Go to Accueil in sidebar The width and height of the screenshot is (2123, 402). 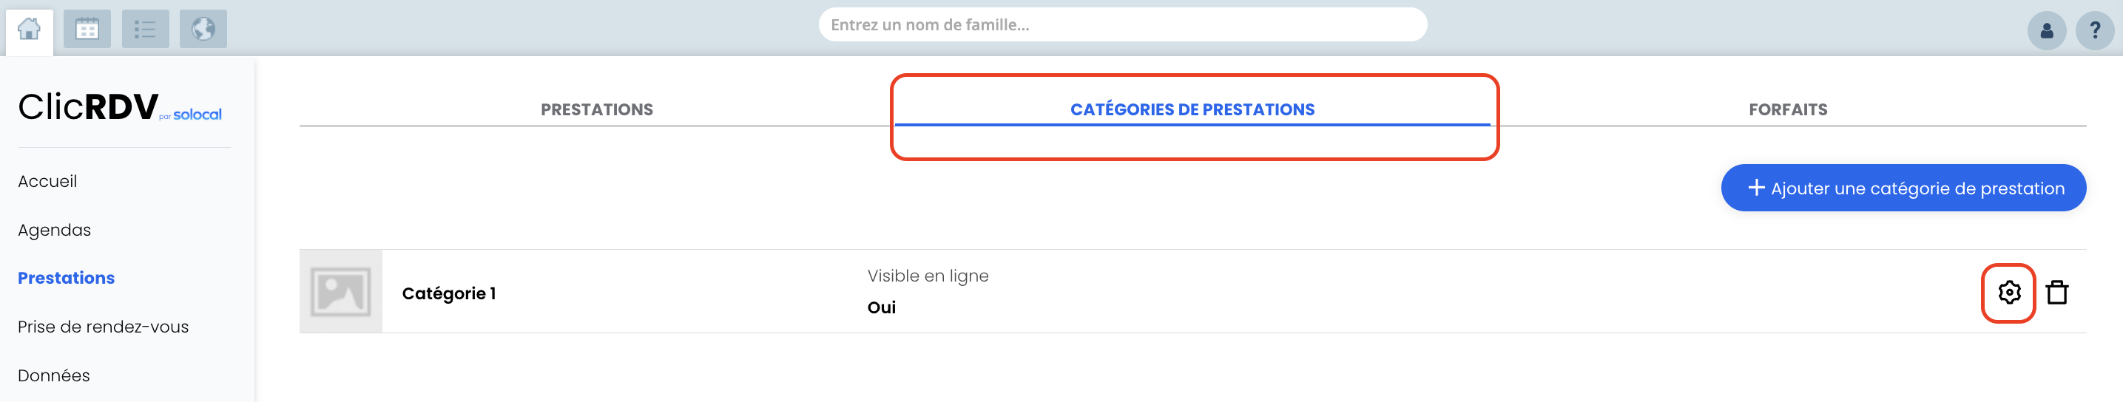click(x=47, y=181)
